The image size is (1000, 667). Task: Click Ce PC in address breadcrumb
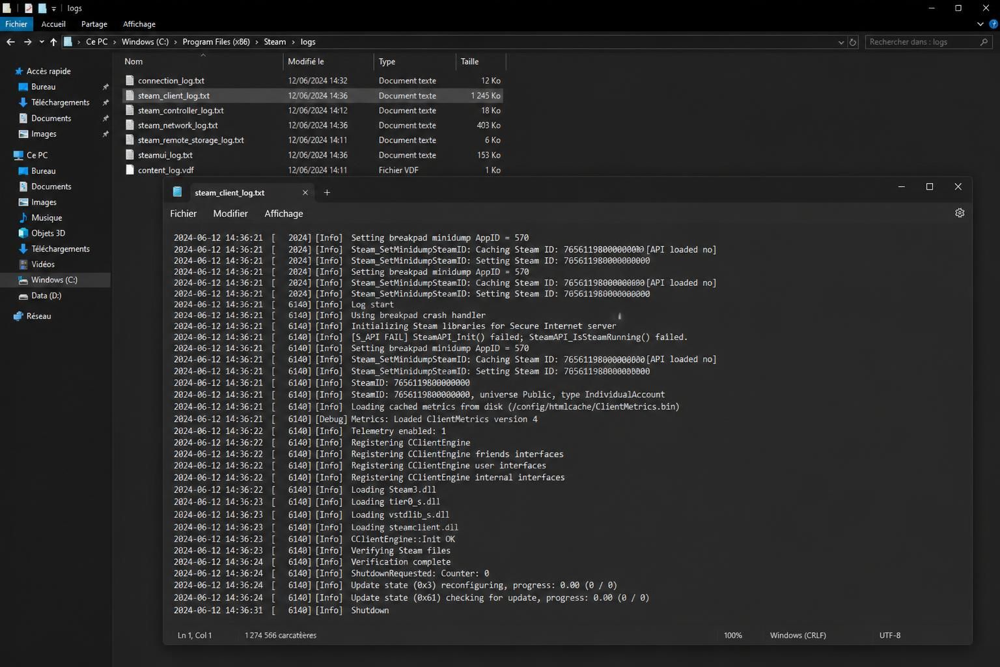point(96,42)
